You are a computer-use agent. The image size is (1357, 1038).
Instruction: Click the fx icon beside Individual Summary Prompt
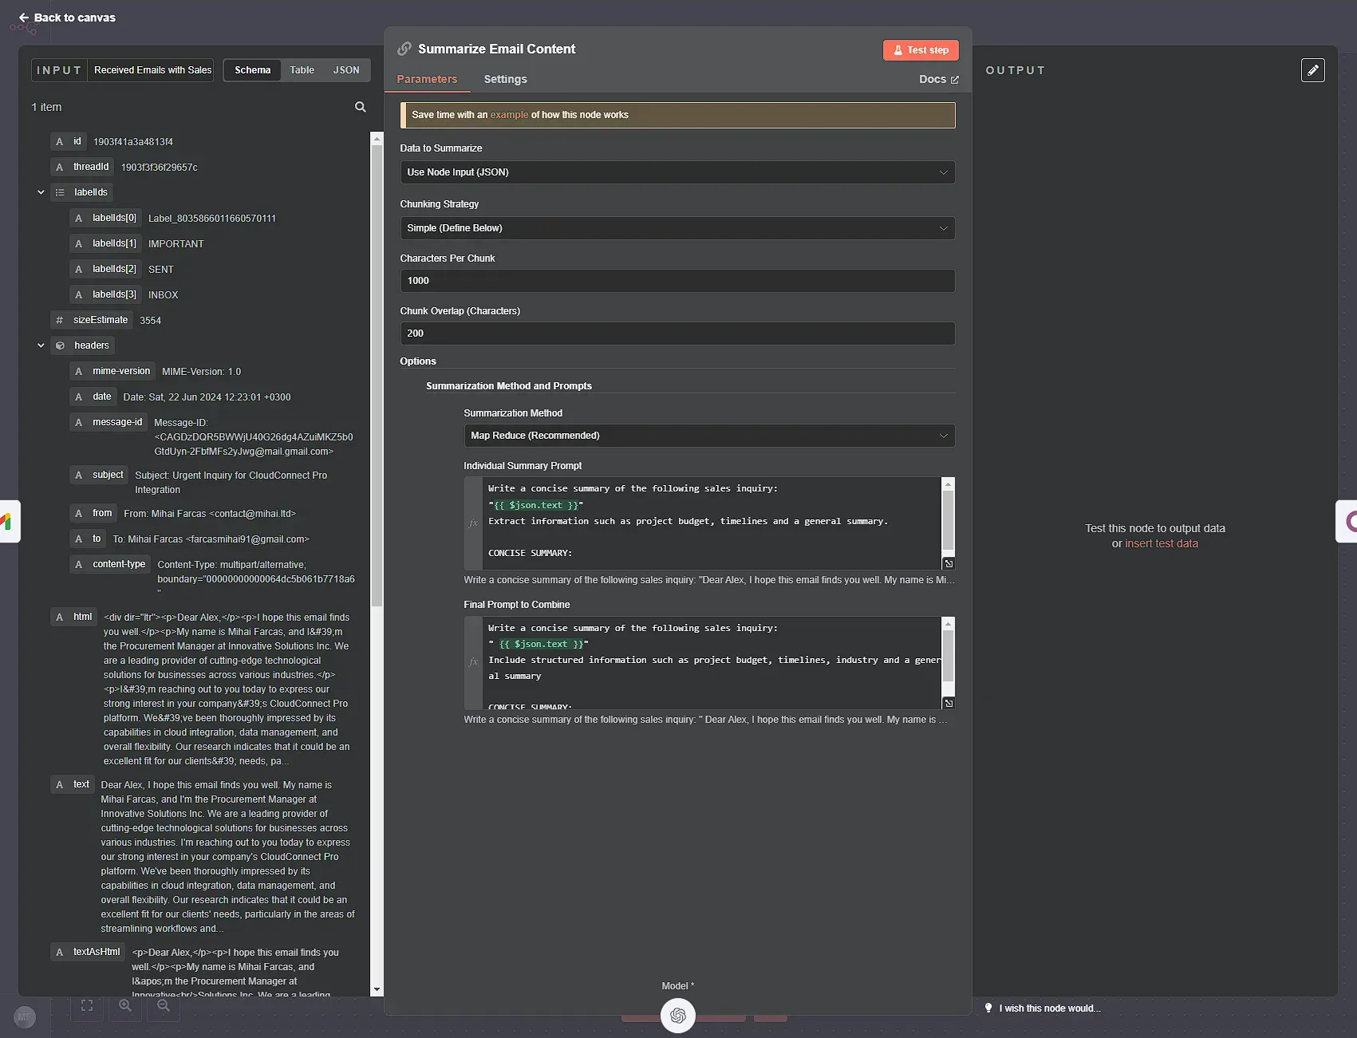[x=473, y=523]
